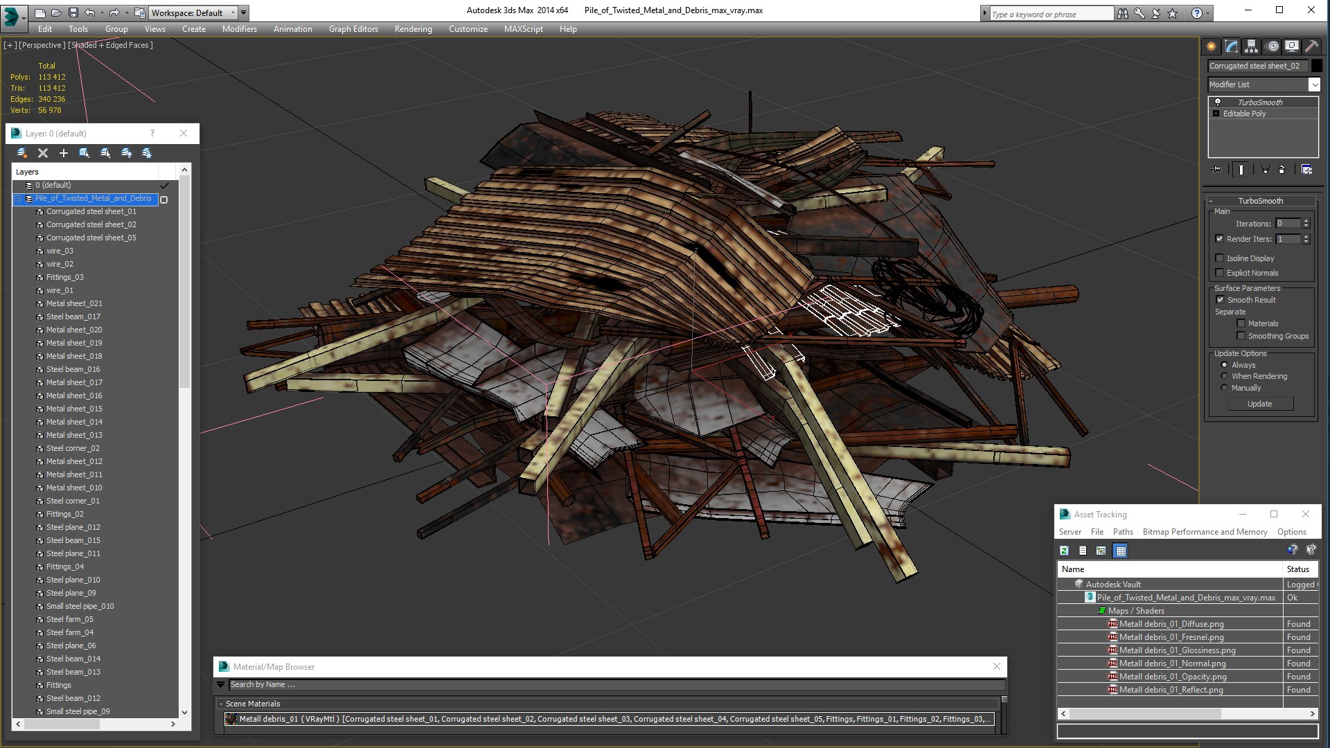Collapse the Scene Materials group
Image resolution: width=1330 pixels, height=748 pixels.
point(220,704)
